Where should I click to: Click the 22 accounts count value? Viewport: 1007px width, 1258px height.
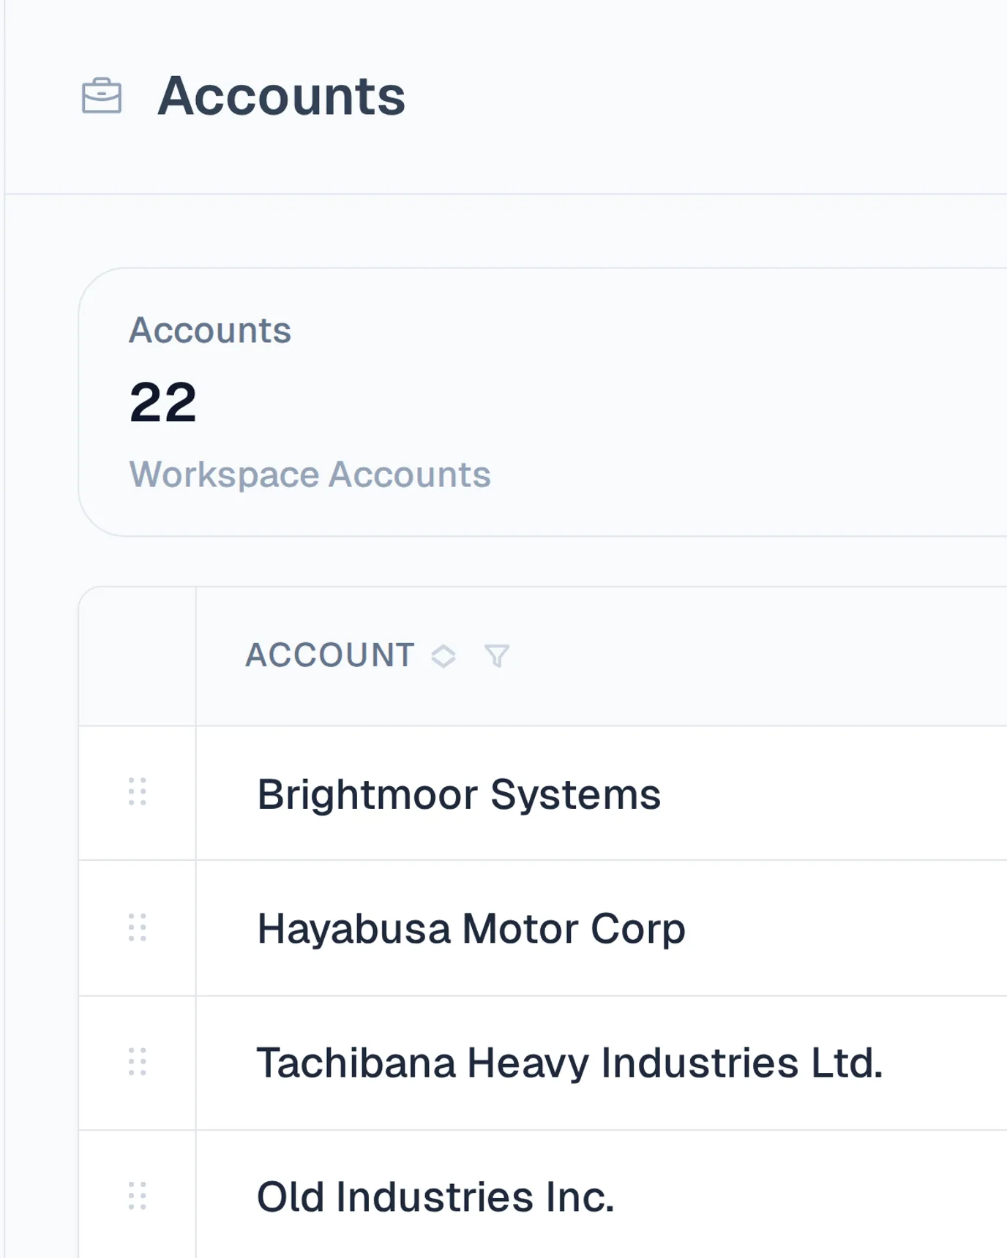[x=163, y=402]
